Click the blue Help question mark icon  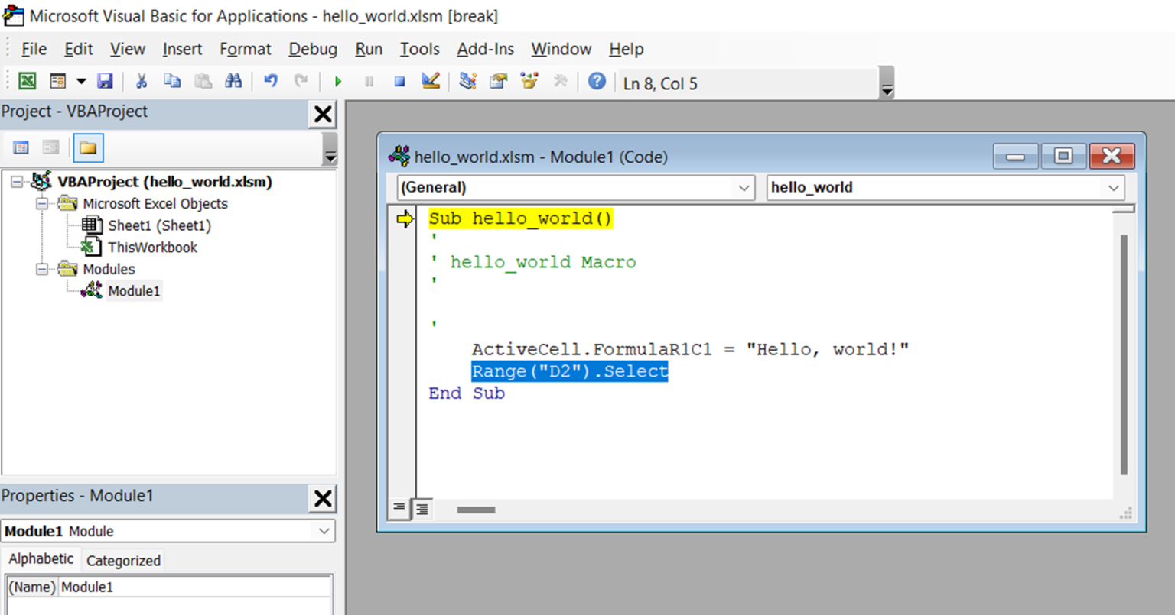tap(597, 81)
